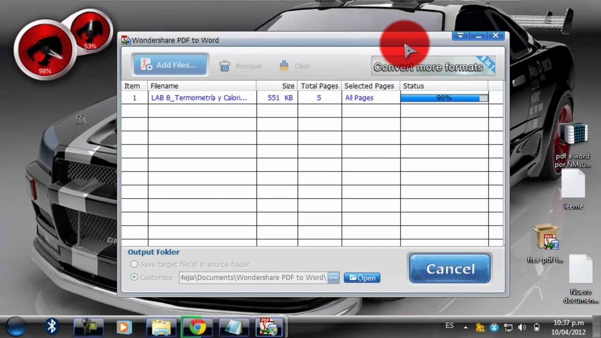601x338 pixels.
Task: Open the leeme desktop file
Action: (x=573, y=189)
